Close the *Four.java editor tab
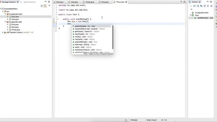Image resolution: width=217 pixels, height=122 pixels. (x=126, y=2)
